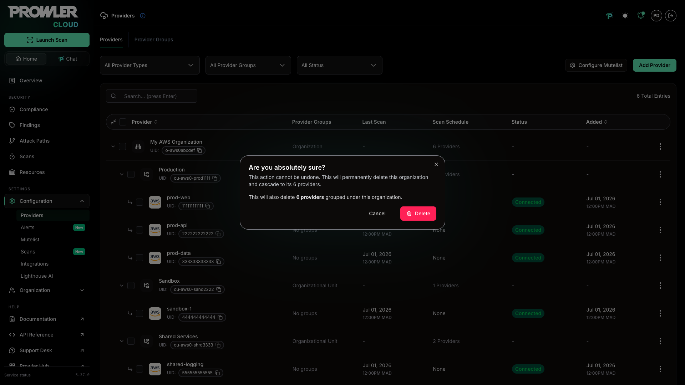This screenshot has width=685, height=385.
Task: Open actions menu for prod-web row
Action: click(660, 202)
